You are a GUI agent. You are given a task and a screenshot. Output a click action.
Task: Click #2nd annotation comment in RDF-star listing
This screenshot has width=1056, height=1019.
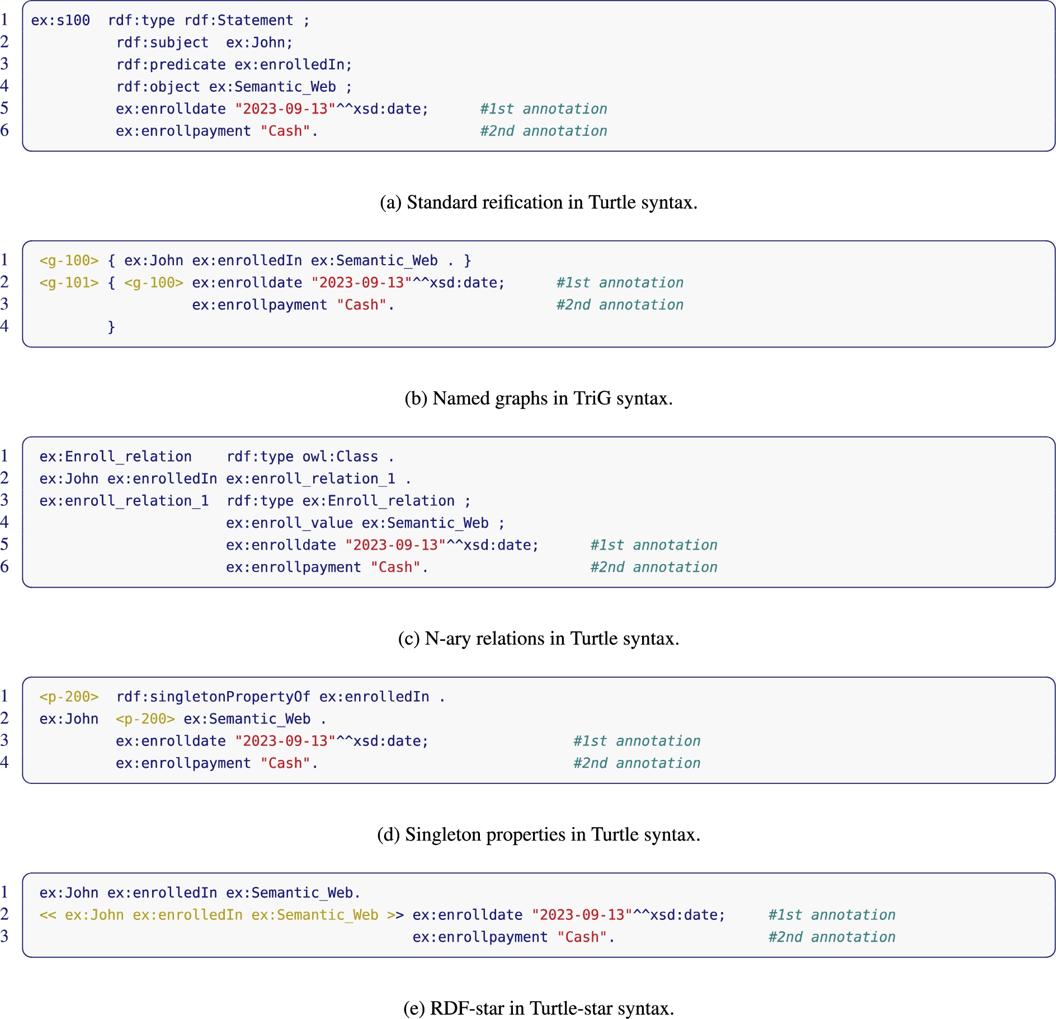832,937
